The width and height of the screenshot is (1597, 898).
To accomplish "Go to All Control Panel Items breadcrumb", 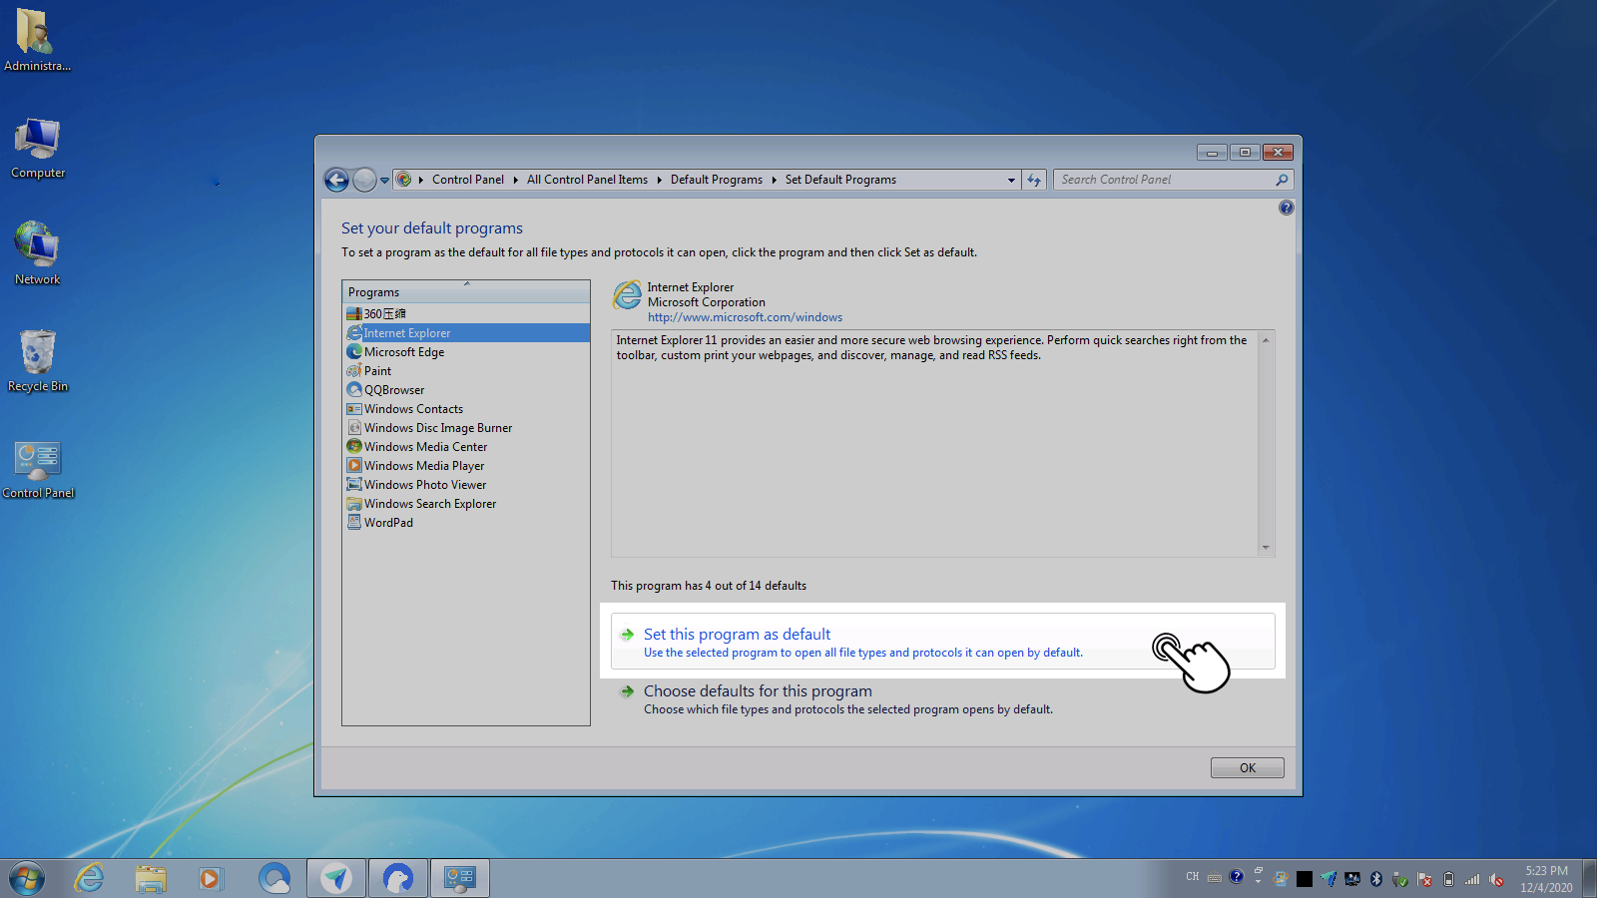I will (x=587, y=180).
